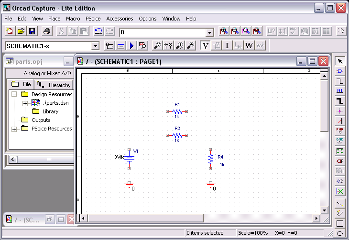Viewport: 349px width, 240px height.
Task: Select the Place Power tool
Action: pyautogui.click(x=340, y=130)
